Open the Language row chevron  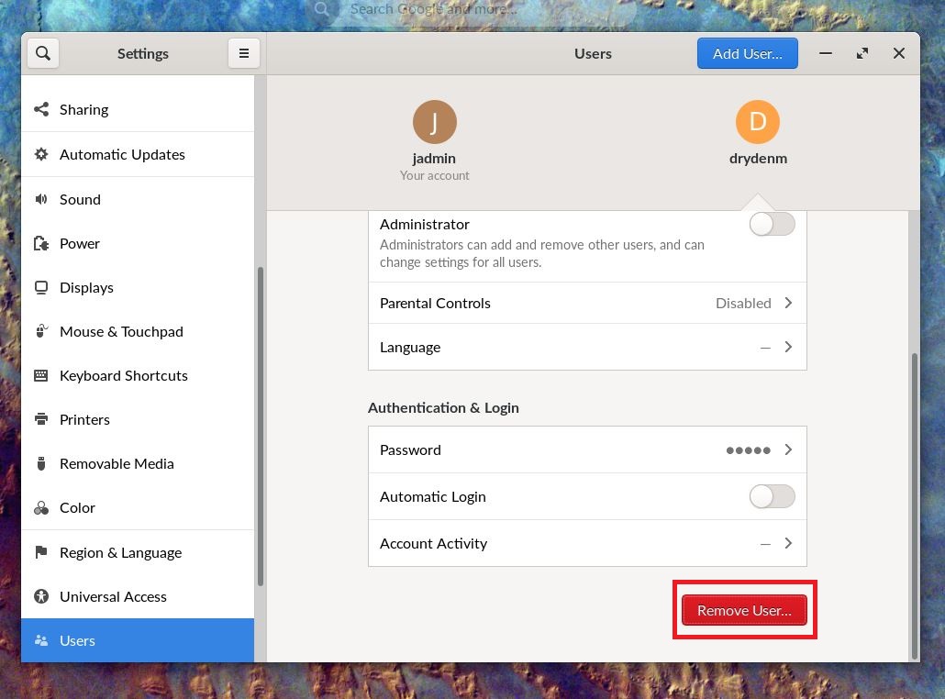click(788, 347)
